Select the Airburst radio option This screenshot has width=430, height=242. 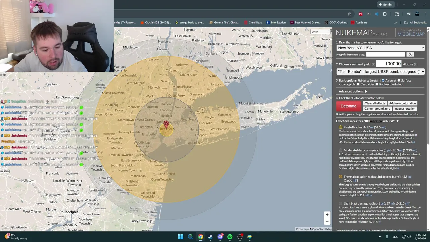[x=383, y=81]
